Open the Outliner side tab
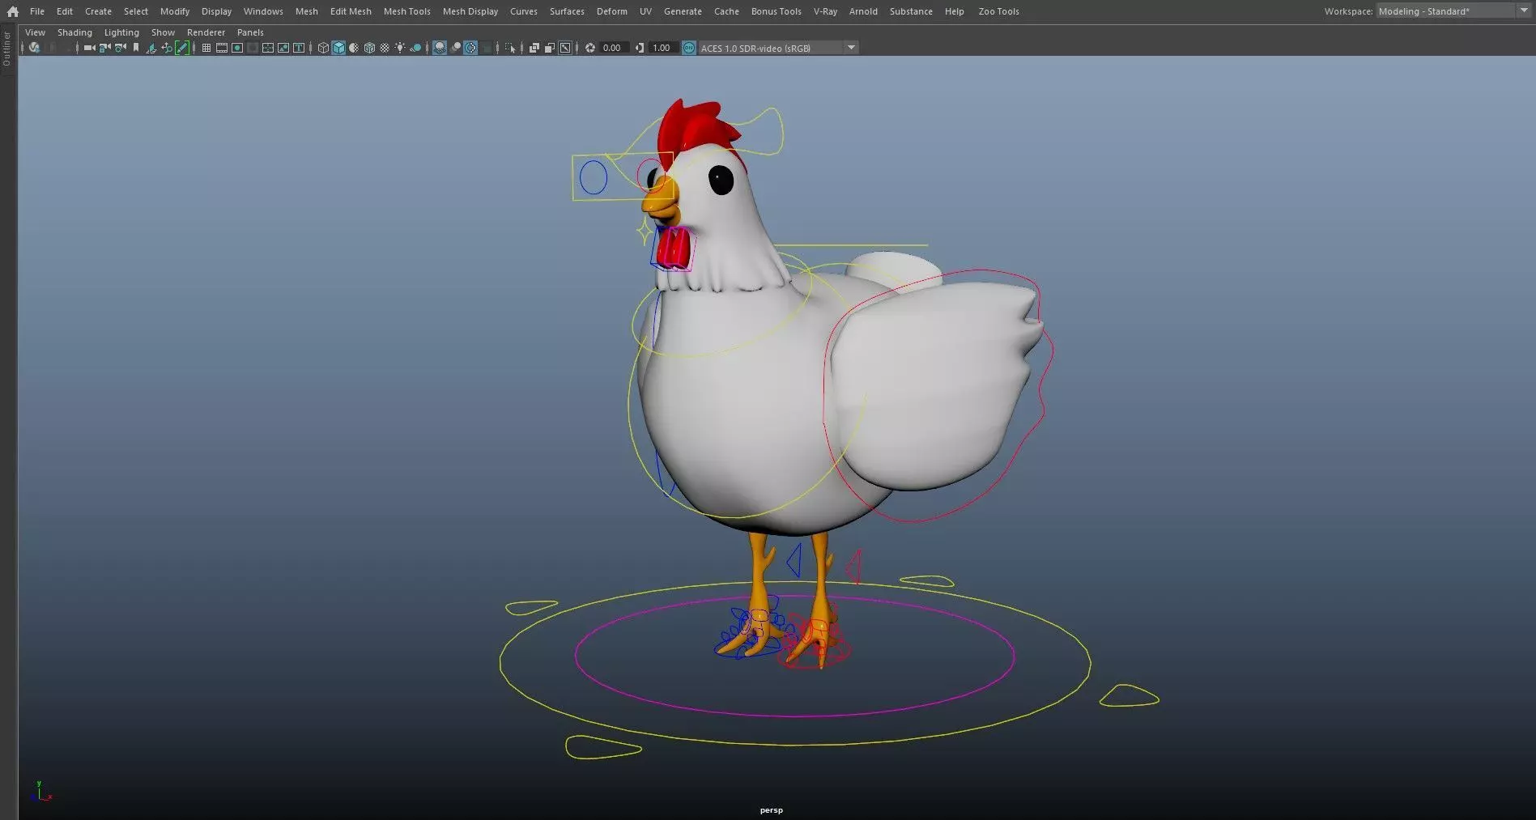Image resolution: width=1536 pixels, height=820 pixels. point(6,49)
